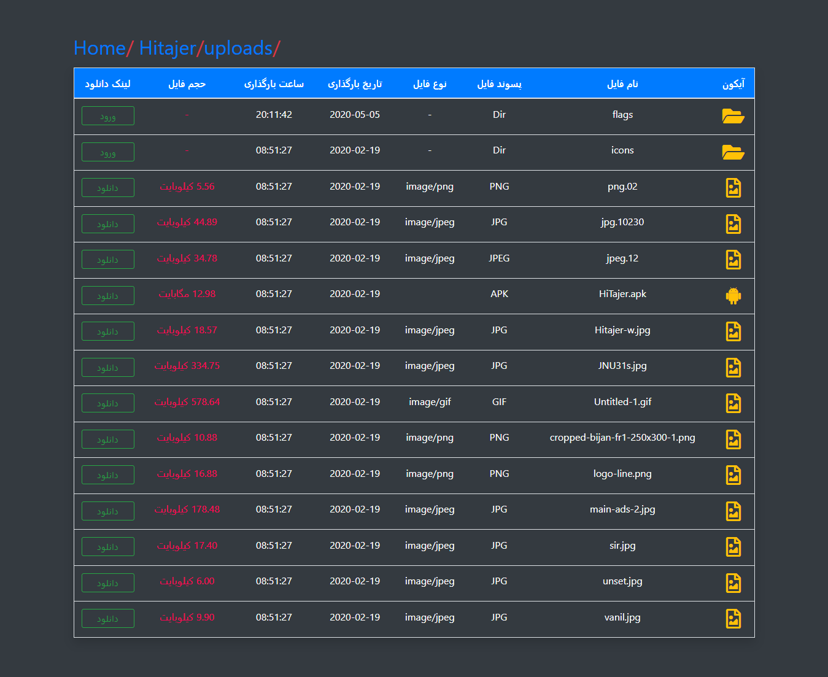Click the image icon for main-ads-2.jpg

pyautogui.click(x=733, y=511)
